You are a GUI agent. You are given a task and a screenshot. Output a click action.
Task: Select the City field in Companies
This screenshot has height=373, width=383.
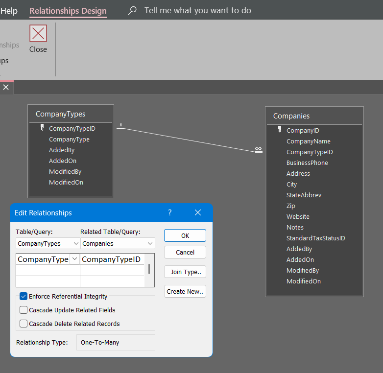coord(291,185)
